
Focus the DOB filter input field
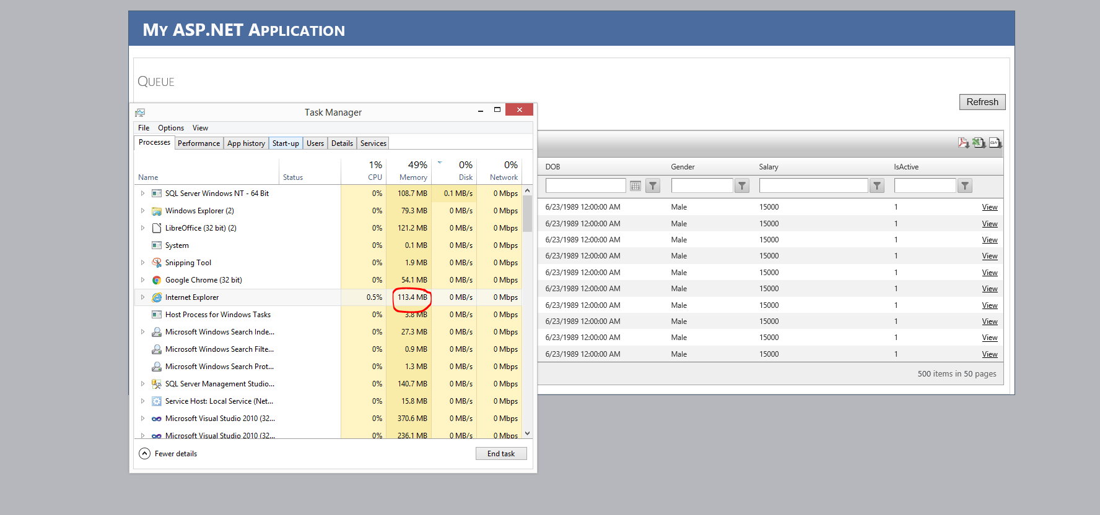click(x=585, y=185)
